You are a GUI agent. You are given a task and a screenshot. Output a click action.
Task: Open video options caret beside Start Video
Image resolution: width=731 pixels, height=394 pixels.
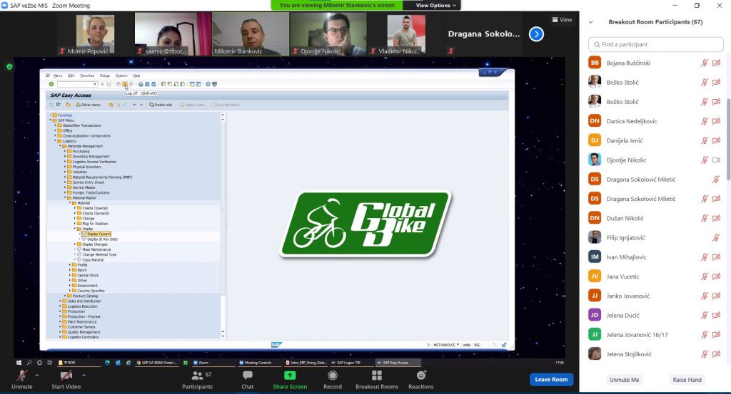tap(84, 375)
